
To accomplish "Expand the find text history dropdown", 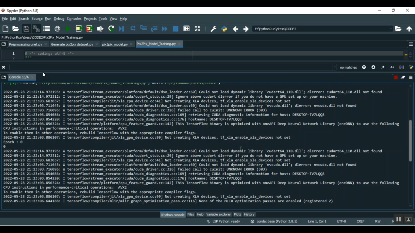I will tap(335, 67).
